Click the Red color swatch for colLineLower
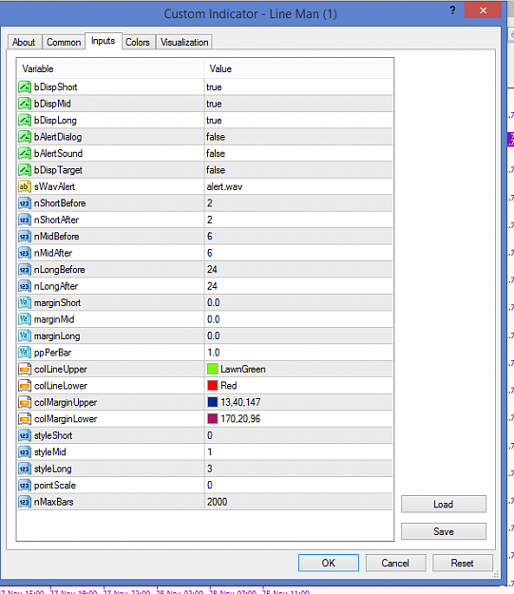The image size is (514, 594). [213, 386]
